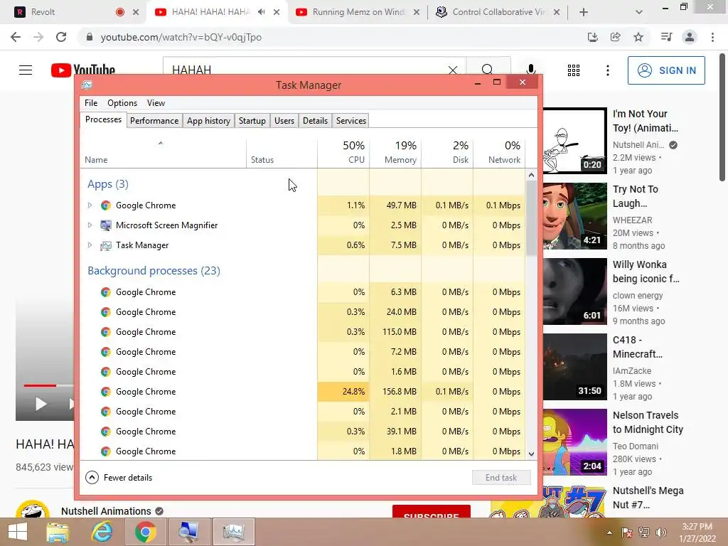Expand the Google Chrome app row
The height and width of the screenshot is (546, 728).
(90, 205)
